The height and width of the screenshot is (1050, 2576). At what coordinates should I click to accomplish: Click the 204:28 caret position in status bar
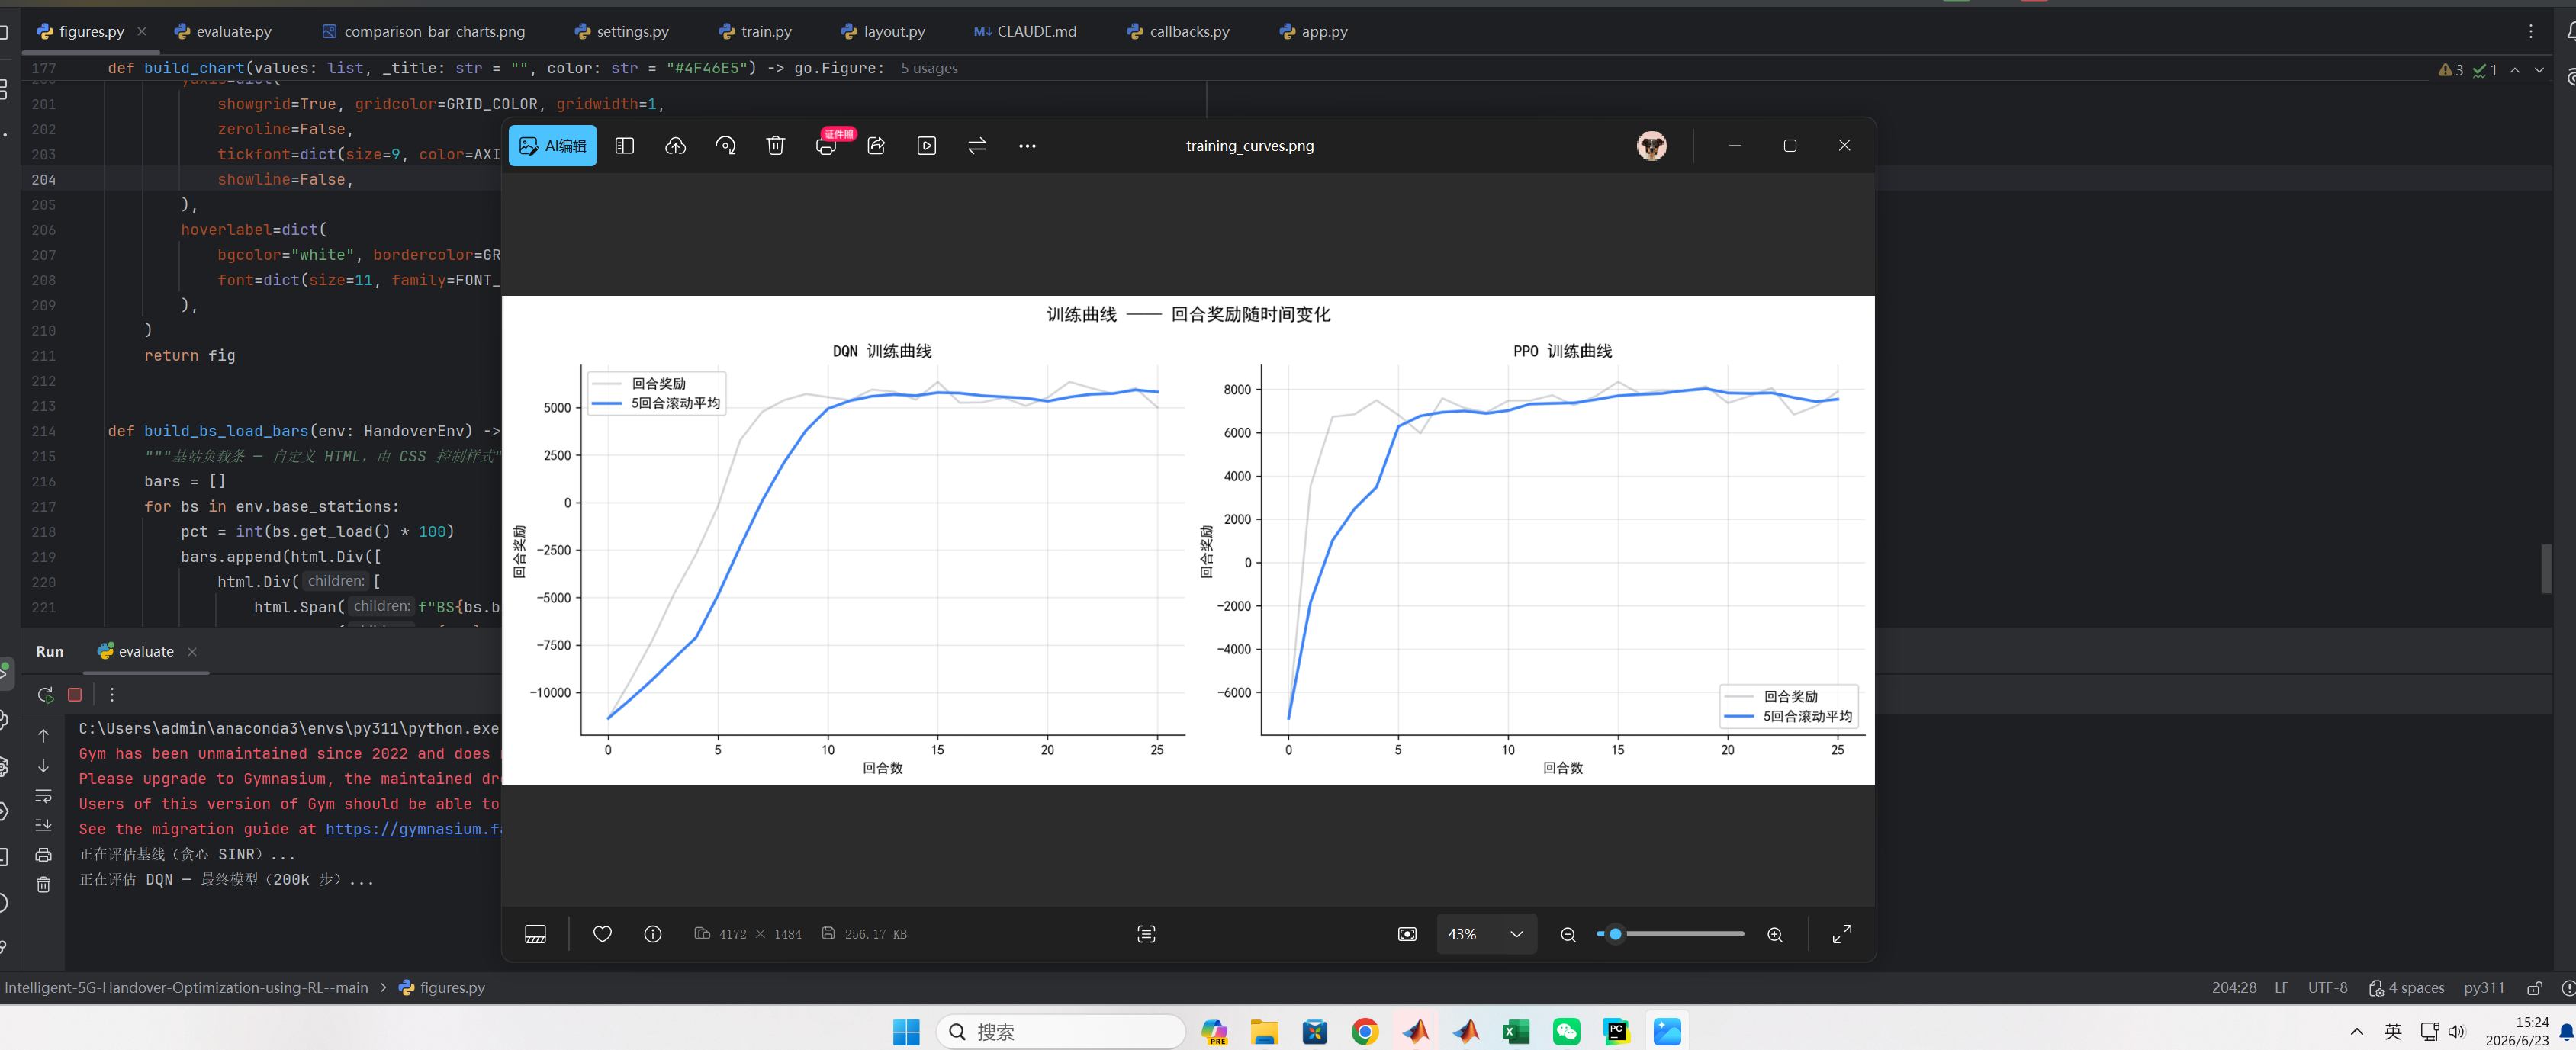pyautogui.click(x=2234, y=988)
